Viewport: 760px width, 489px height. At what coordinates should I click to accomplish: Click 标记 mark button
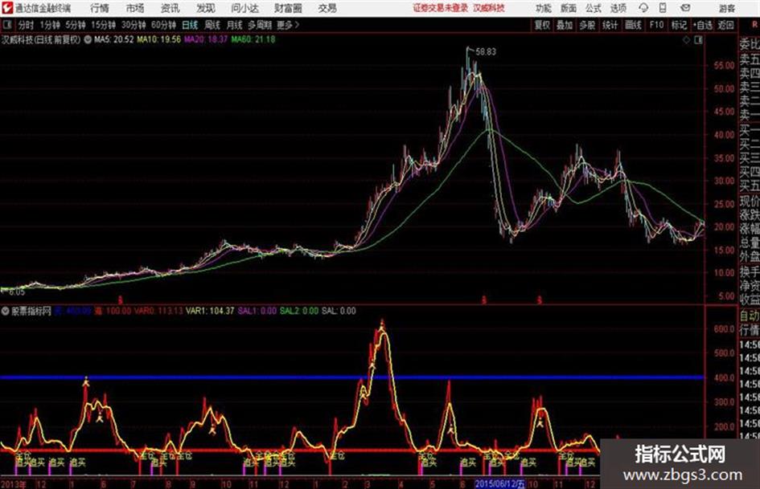[x=679, y=25]
